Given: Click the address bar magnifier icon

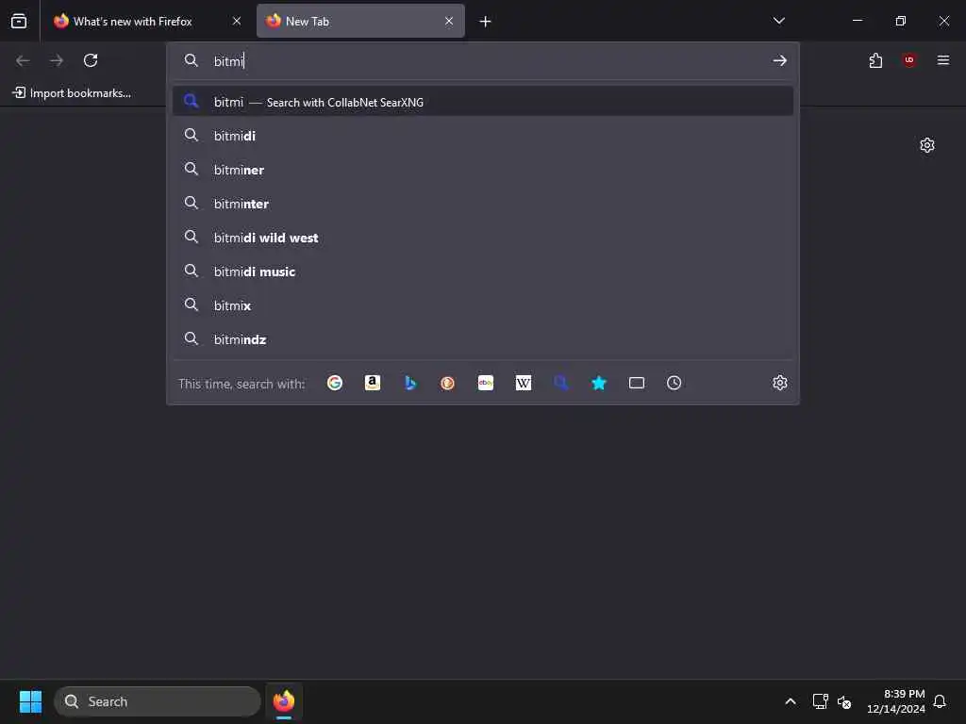Looking at the screenshot, I should coord(192,60).
